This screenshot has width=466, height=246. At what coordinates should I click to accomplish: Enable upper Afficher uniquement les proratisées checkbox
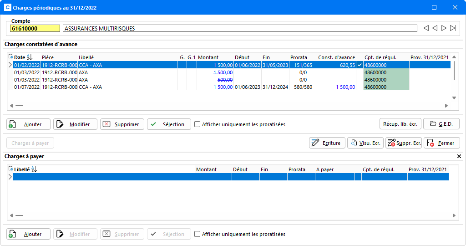[x=197, y=124]
